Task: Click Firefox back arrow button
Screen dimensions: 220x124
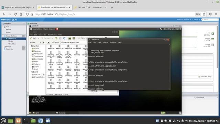Action: [4, 14]
